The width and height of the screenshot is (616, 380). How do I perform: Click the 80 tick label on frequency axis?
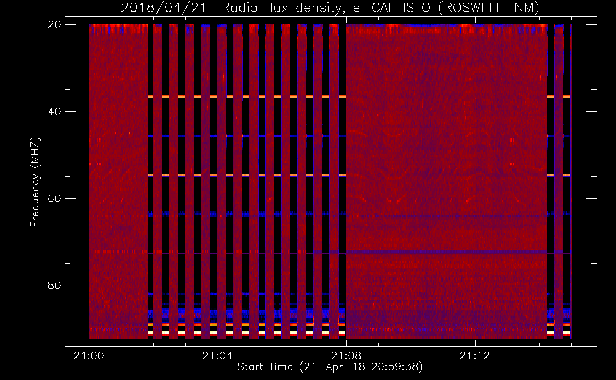[54, 285]
